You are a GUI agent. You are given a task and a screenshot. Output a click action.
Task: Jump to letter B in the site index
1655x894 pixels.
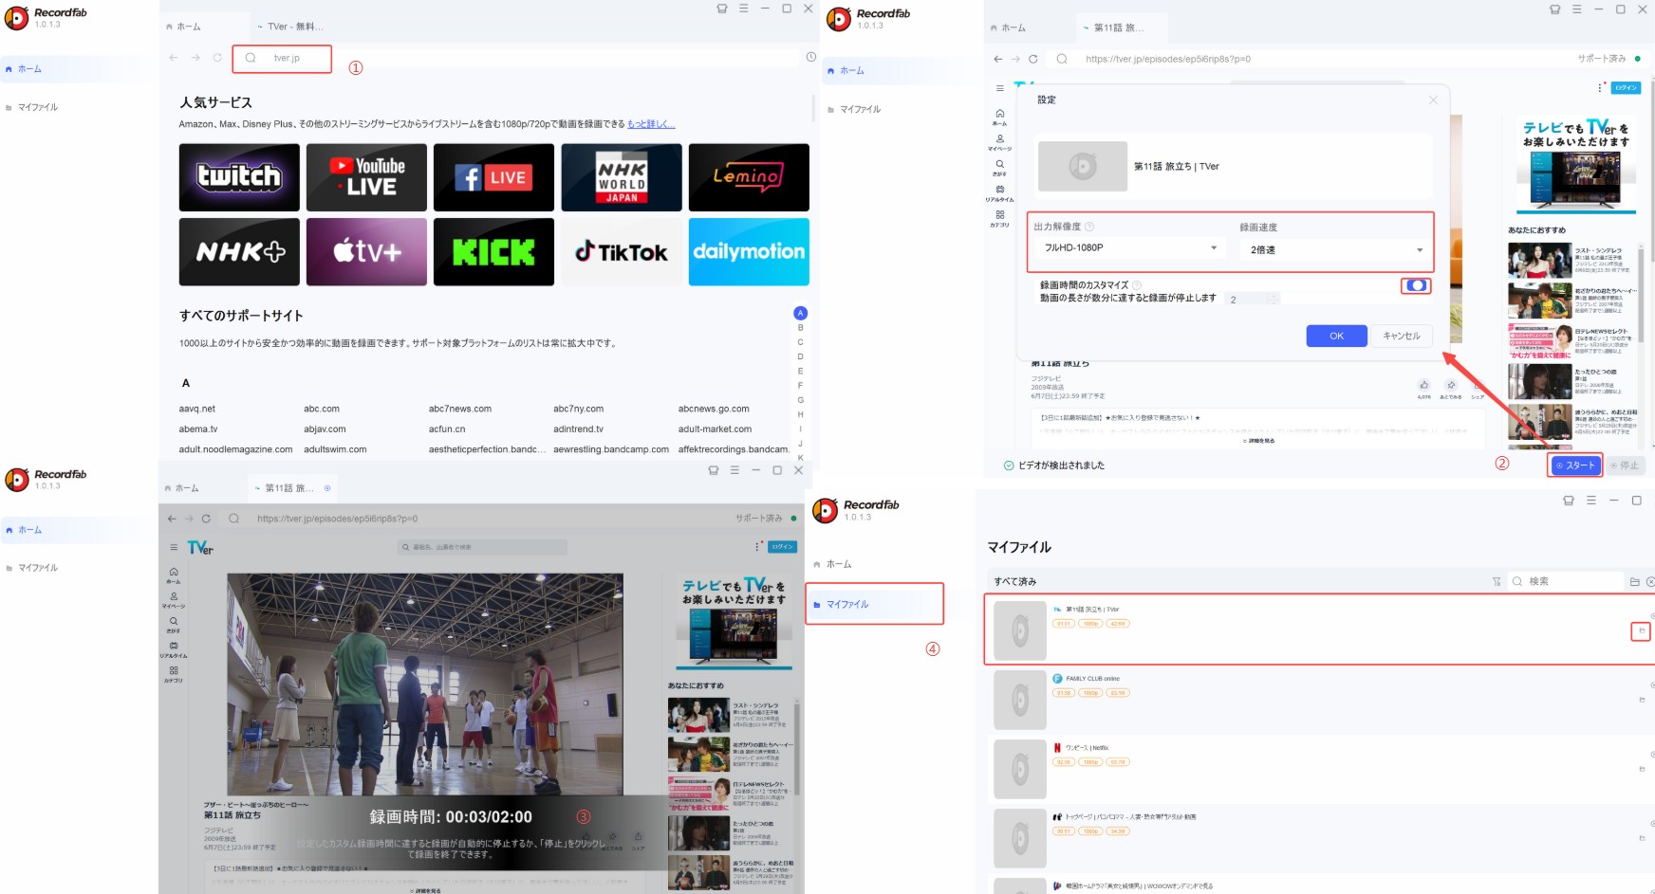click(x=800, y=328)
